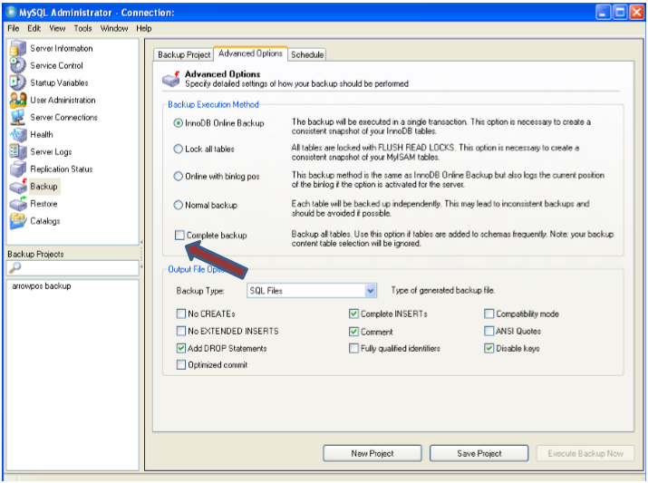Click the Advanced Options header drive icon
Screen dimensions: 648x483
(x=171, y=79)
